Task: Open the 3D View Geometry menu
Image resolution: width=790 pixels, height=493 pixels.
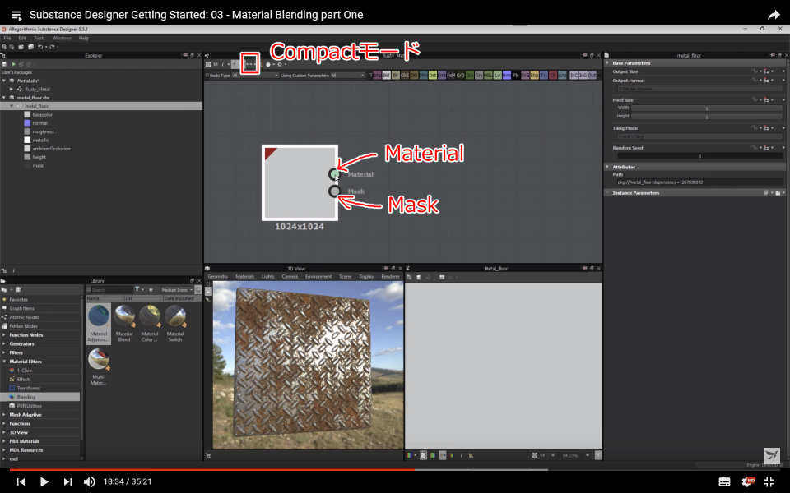Action: [x=217, y=277]
